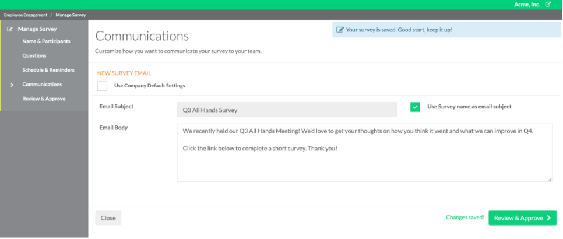Screen dimensions: 563x239
Task: Click the edit icon in the saved notification banner
Action: pos(339,30)
